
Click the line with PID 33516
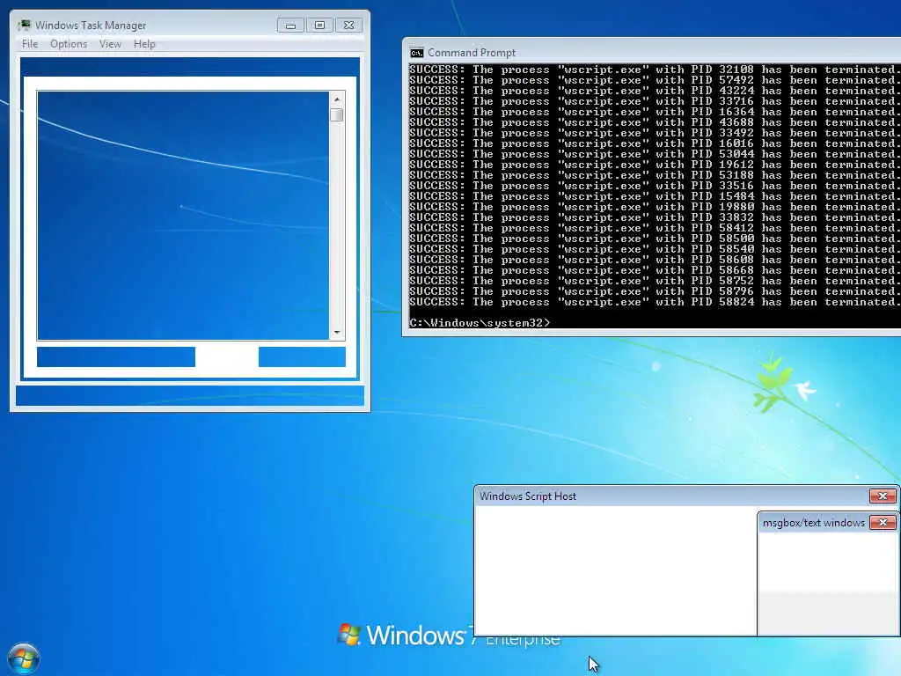(x=655, y=186)
